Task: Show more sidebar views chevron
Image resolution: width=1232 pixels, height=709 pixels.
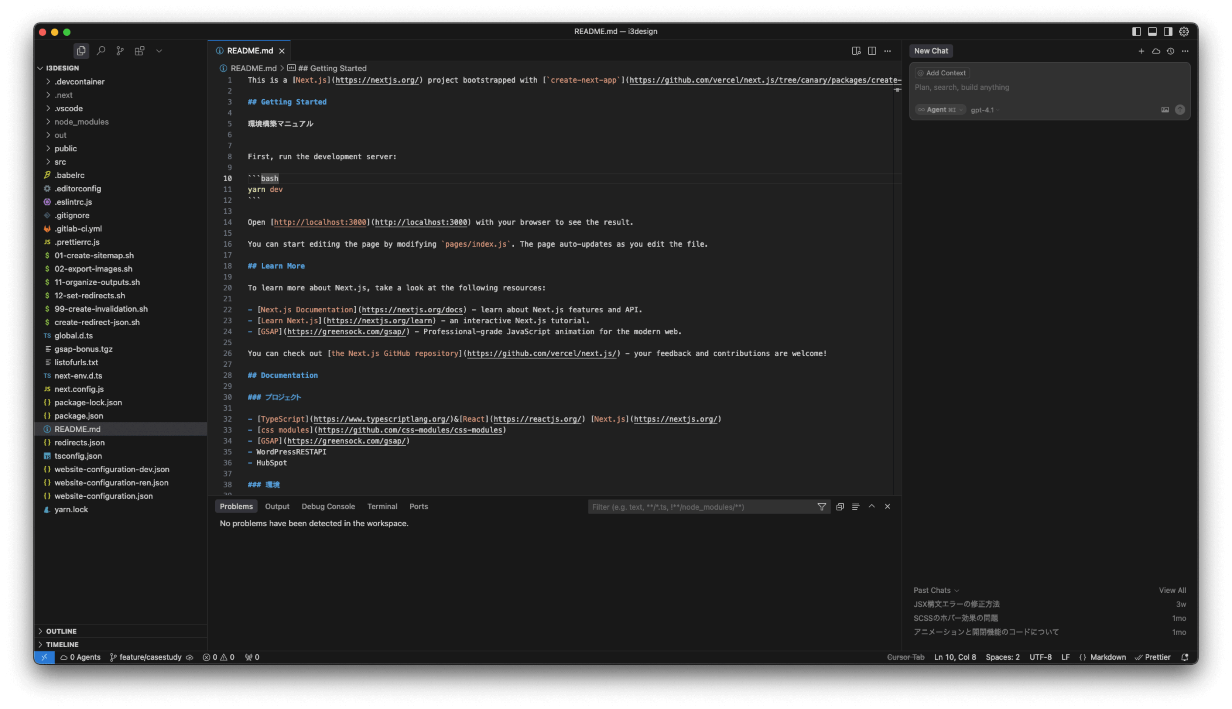Action: (159, 51)
